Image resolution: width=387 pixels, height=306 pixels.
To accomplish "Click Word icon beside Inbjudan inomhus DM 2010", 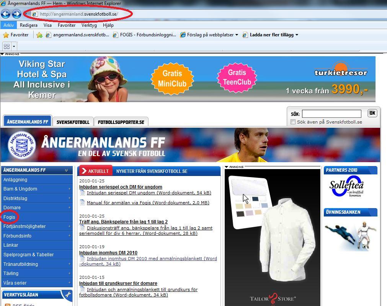I will point(82,259).
